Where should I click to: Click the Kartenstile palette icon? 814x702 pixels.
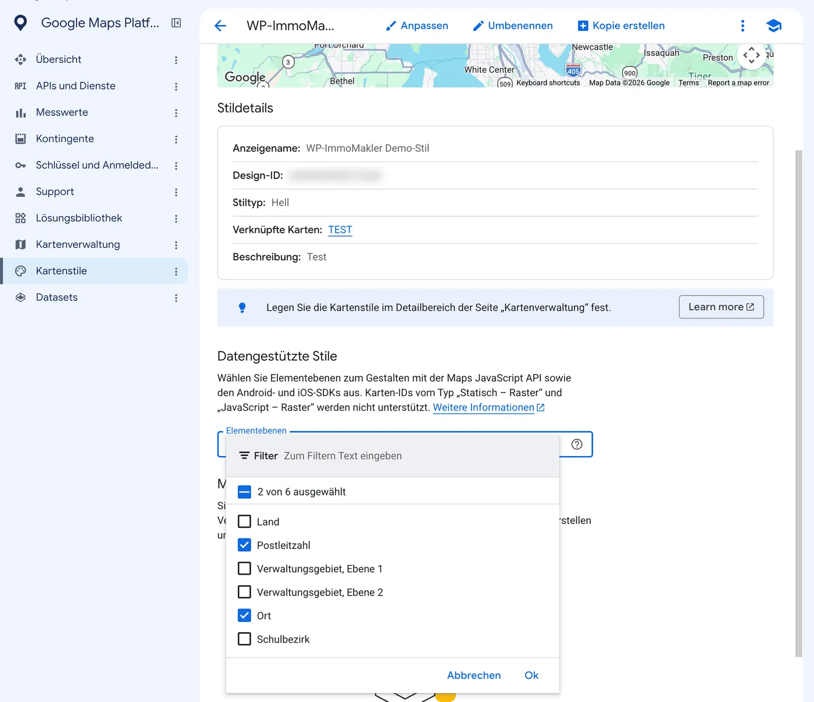[20, 271]
